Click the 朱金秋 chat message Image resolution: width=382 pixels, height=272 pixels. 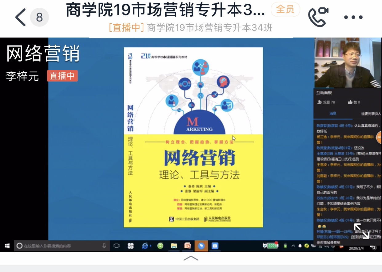point(349,212)
